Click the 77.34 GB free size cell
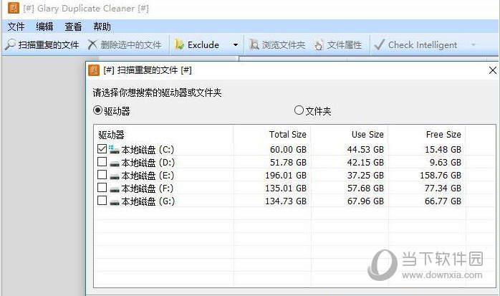500x296 pixels. pos(443,188)
